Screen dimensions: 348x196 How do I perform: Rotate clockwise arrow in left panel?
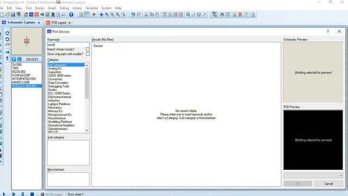7,33
